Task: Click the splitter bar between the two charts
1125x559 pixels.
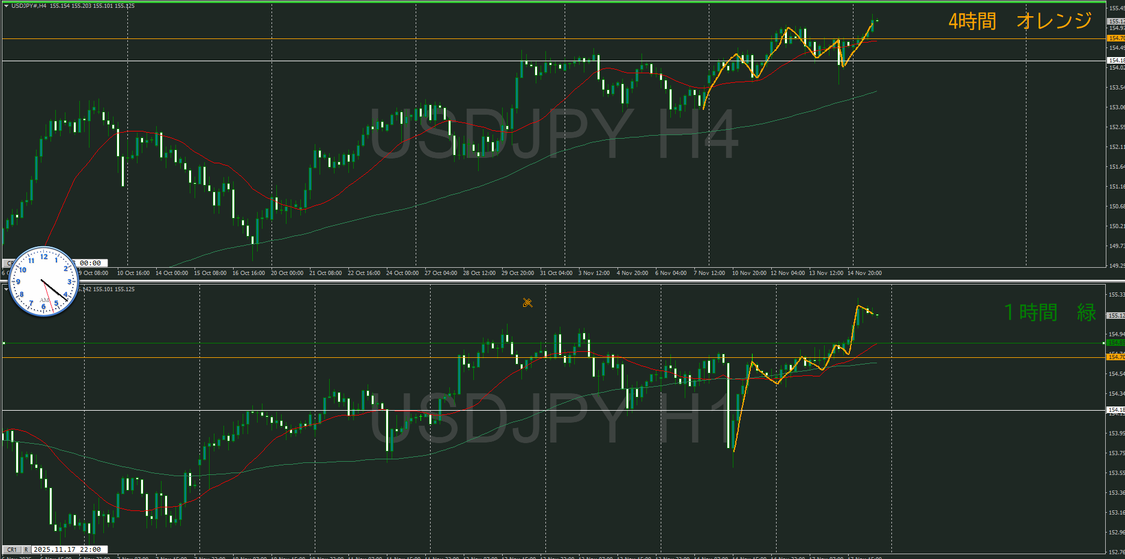Action: pos(553,281)
